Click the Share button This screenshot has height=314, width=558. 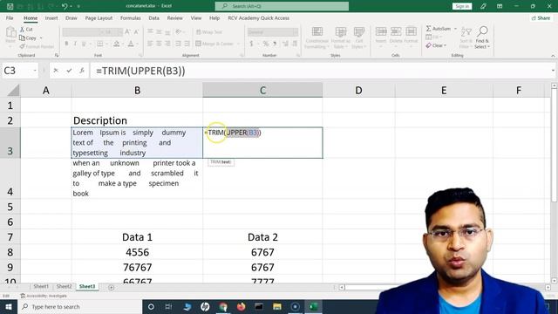tap(541, 17)
